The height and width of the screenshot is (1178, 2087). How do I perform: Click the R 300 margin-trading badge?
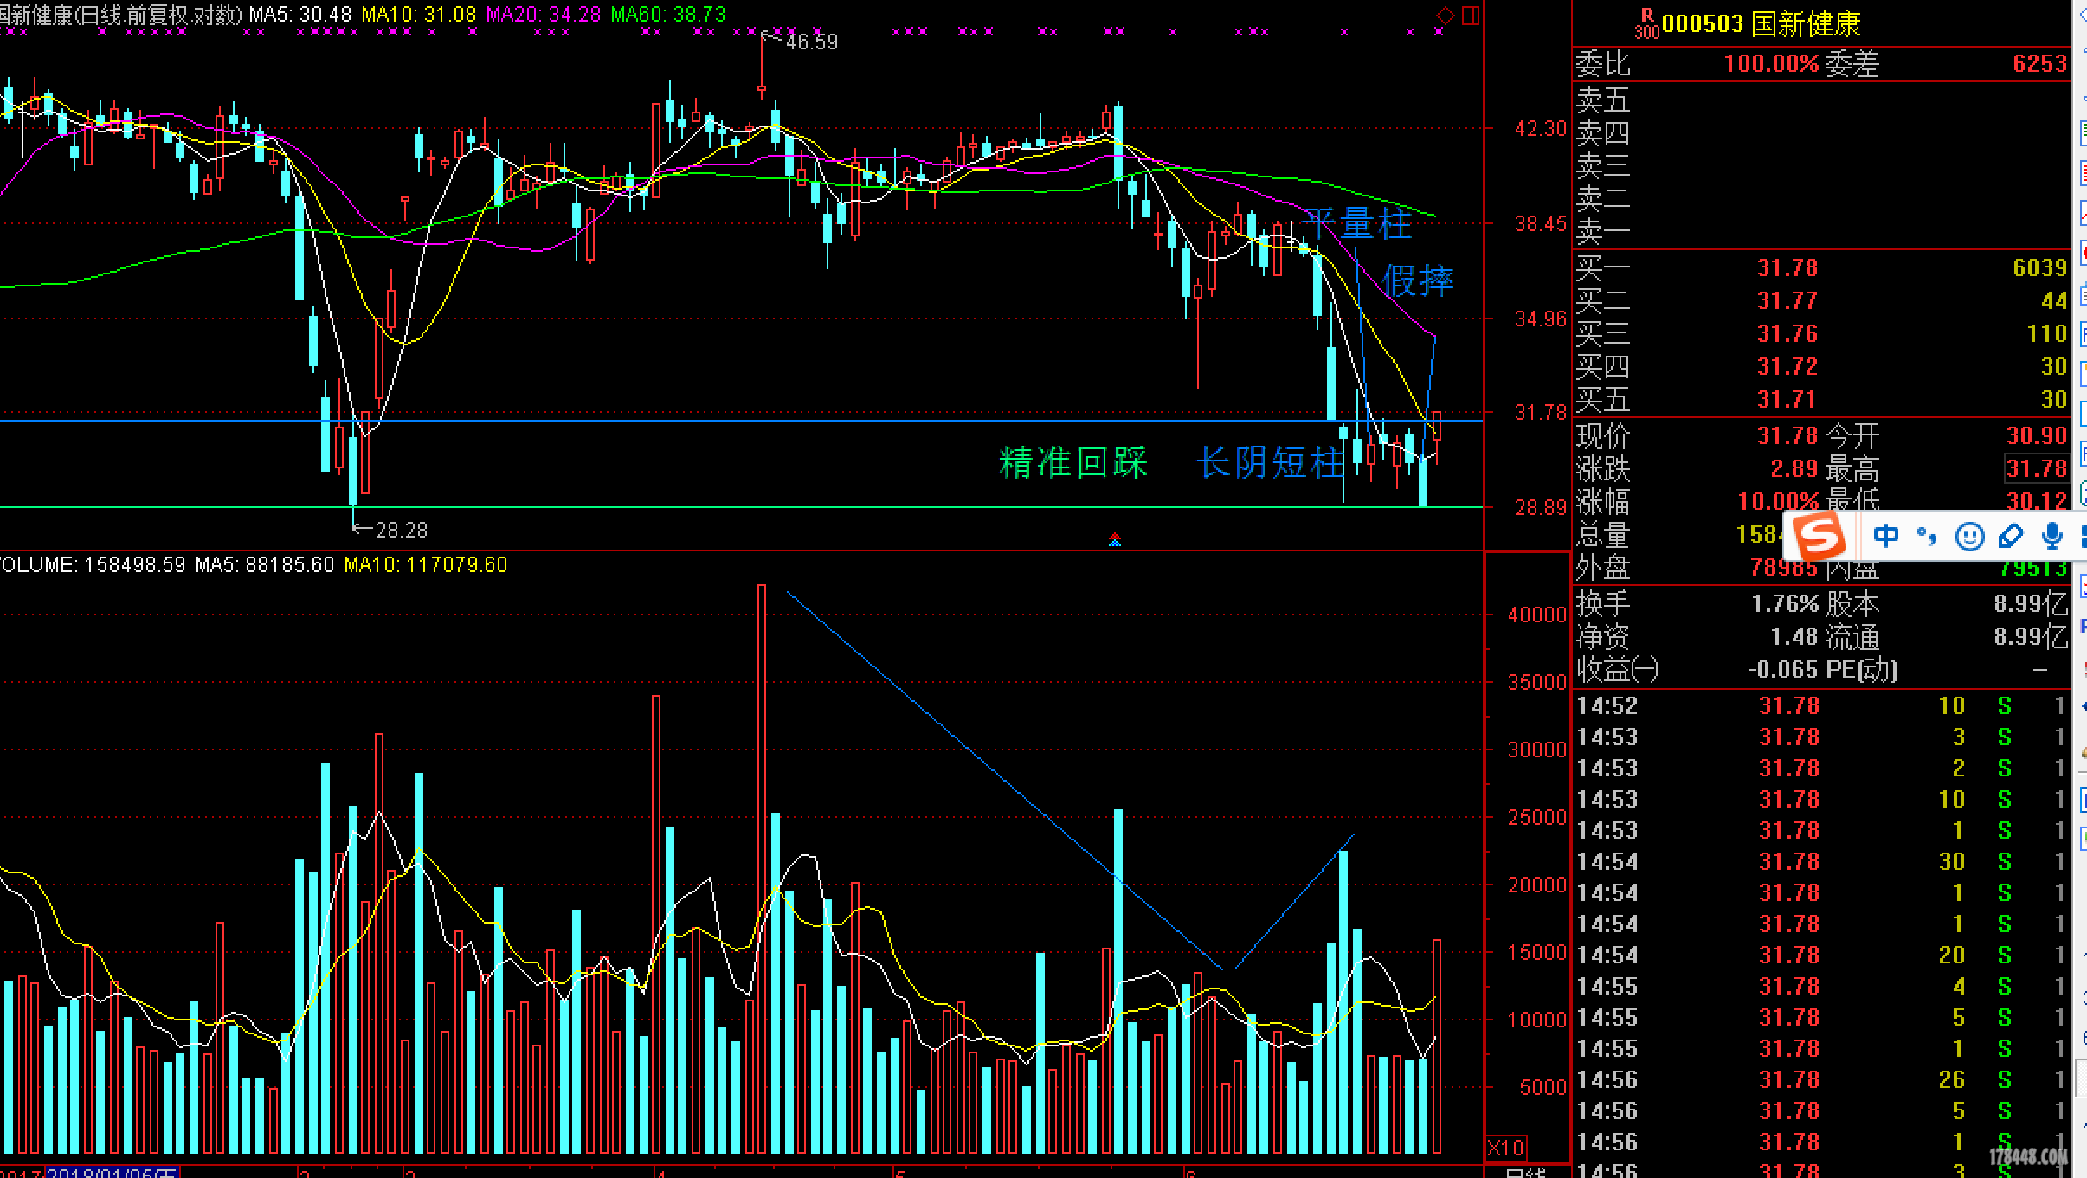pos(1646,23)
